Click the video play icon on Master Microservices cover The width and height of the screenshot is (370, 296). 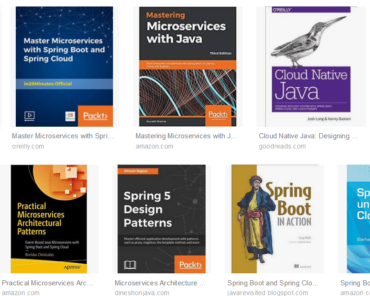click(30, 116)
